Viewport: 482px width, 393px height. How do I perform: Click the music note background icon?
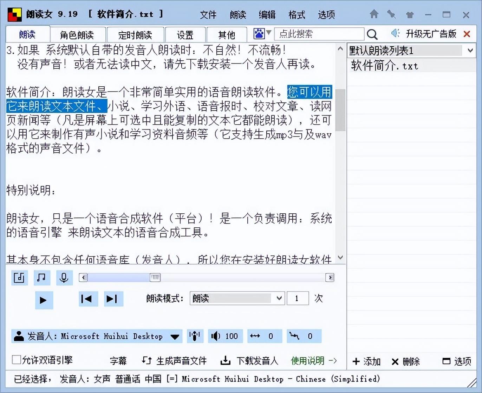(x=42, y=278)
